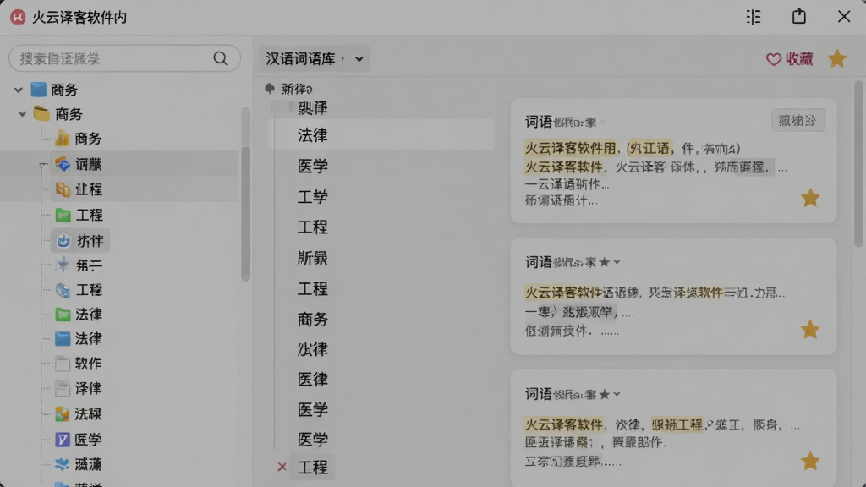Toggle the gold star on the bottom result card
This screenshot has height=487, width=866.
coord(810,461)
